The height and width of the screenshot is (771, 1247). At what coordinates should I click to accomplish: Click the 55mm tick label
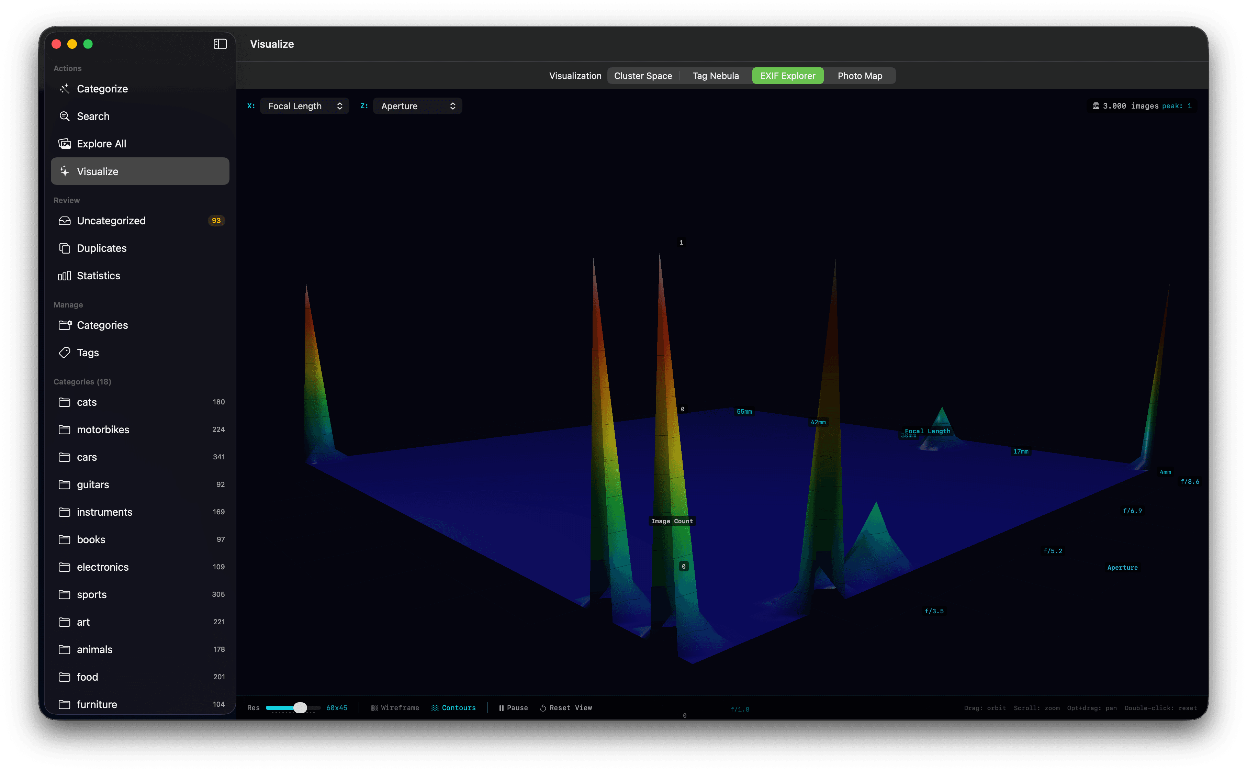[744, 412]
